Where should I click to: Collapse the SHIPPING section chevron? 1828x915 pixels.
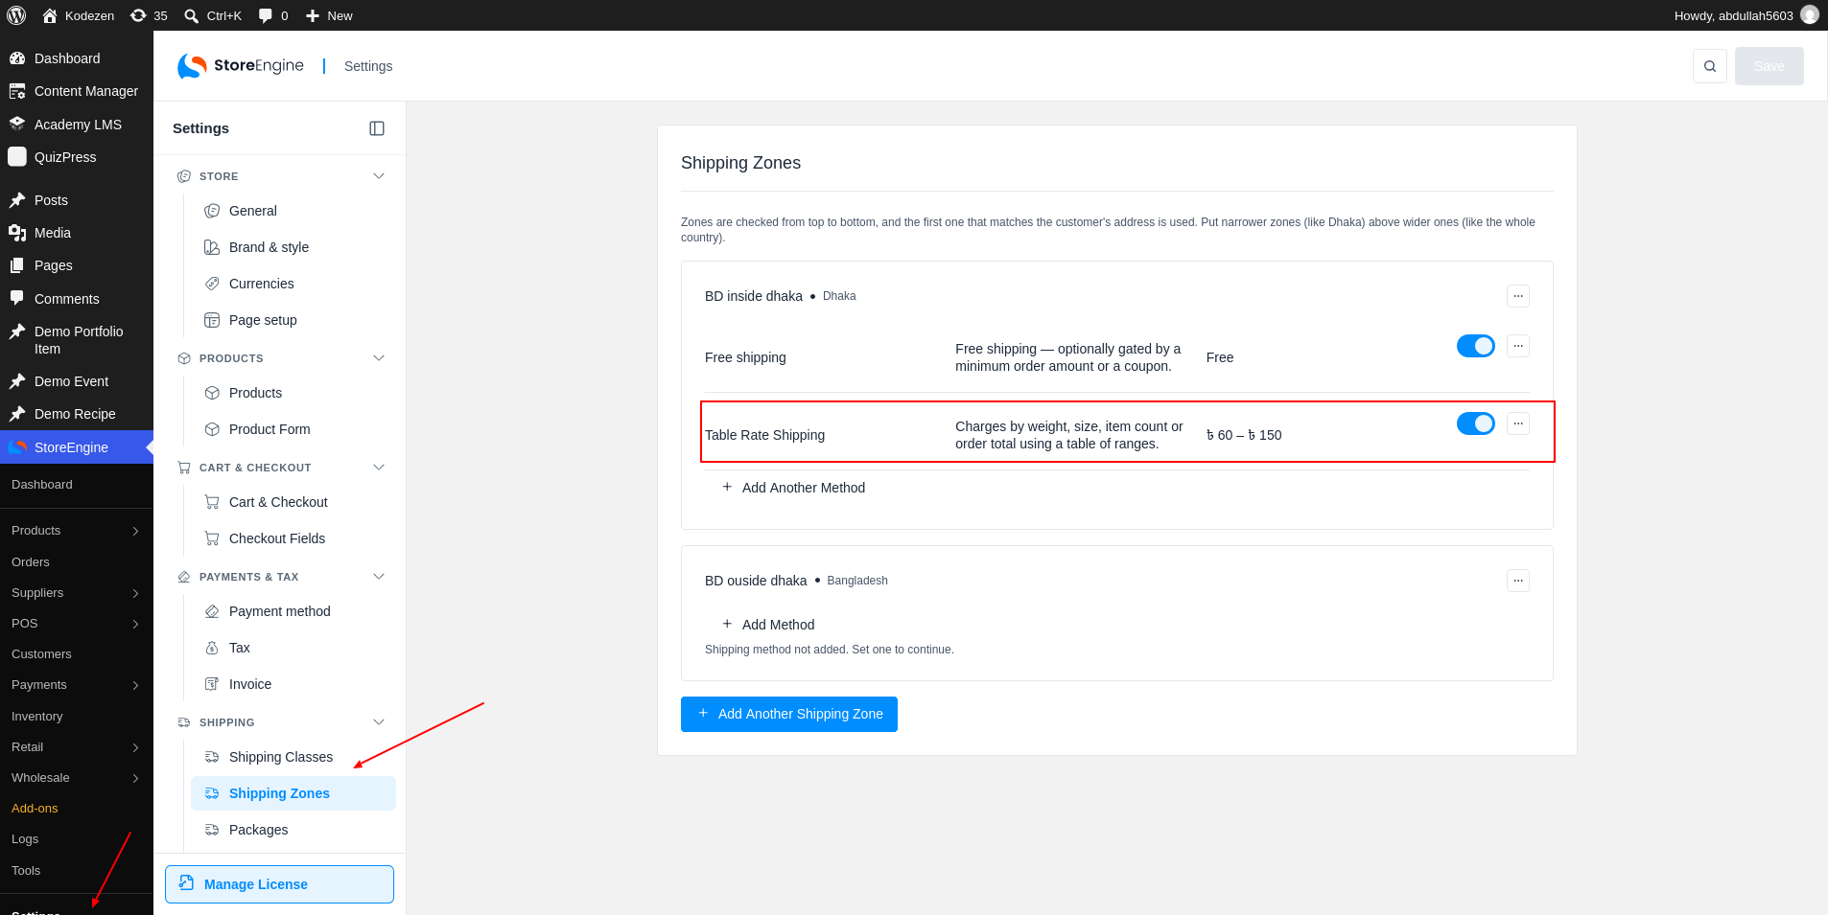pos(379,722)
